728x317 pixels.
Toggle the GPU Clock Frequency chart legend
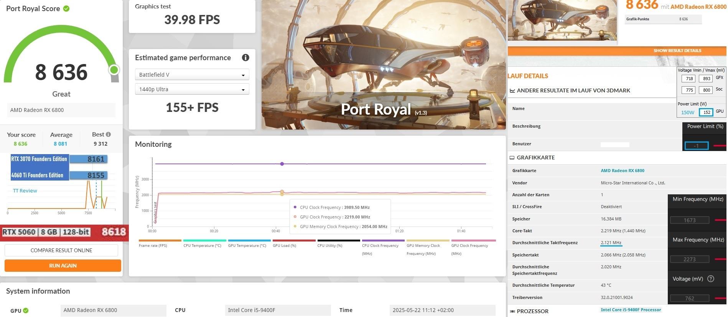[473, 248]
